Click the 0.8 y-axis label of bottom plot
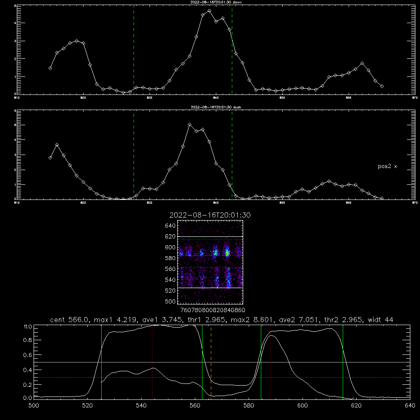The image size is (420, 420). point(28,340)
